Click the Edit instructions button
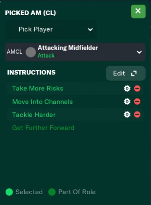The image size is (151, 205). [x=125, y=74]
